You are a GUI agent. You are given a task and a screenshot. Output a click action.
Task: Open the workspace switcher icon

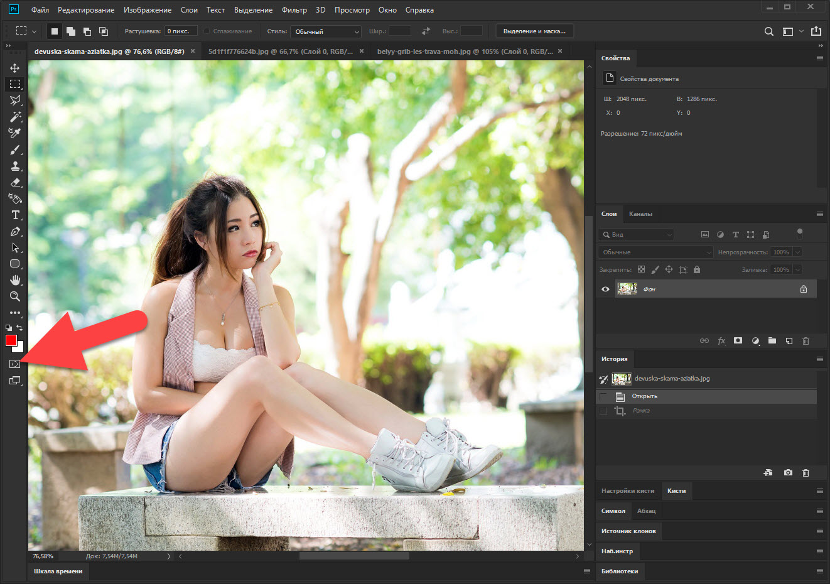coord(792,31)
